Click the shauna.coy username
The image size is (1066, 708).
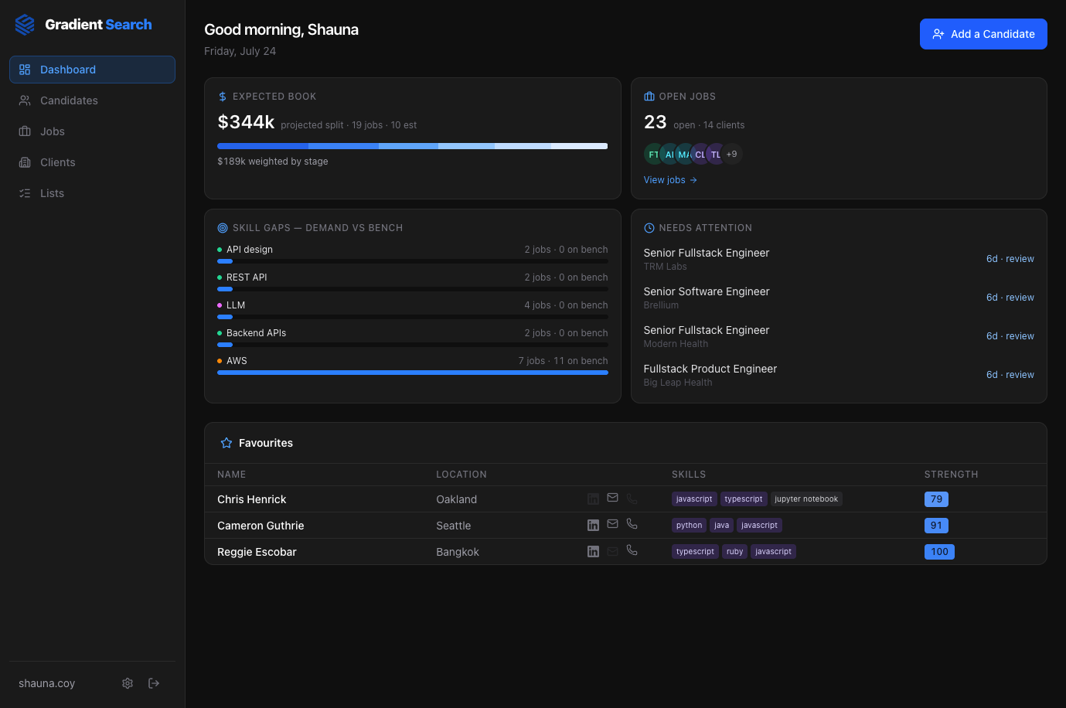[x=47, y=683]
